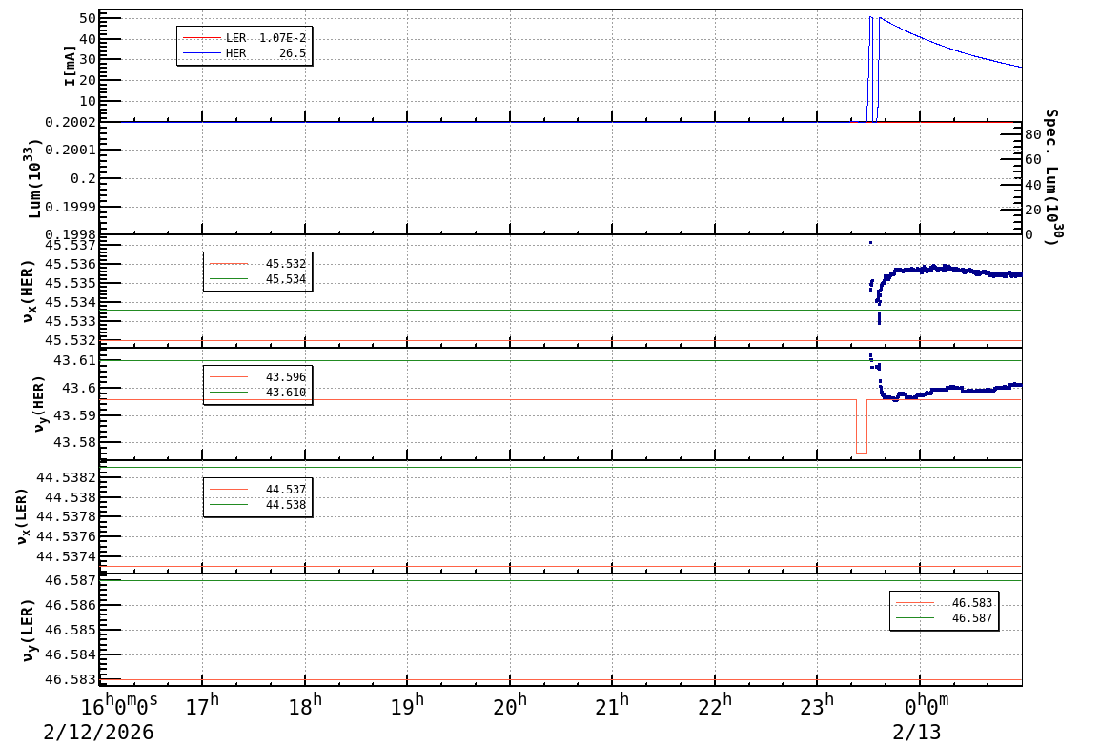Click the 2/12/2026 start date label
This screenshot has height=745, width=1100.
(x=98, y=732)
